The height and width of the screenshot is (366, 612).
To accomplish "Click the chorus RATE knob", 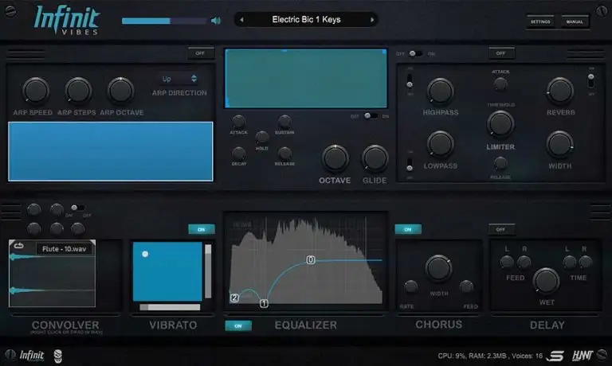I will click(410, 287).
